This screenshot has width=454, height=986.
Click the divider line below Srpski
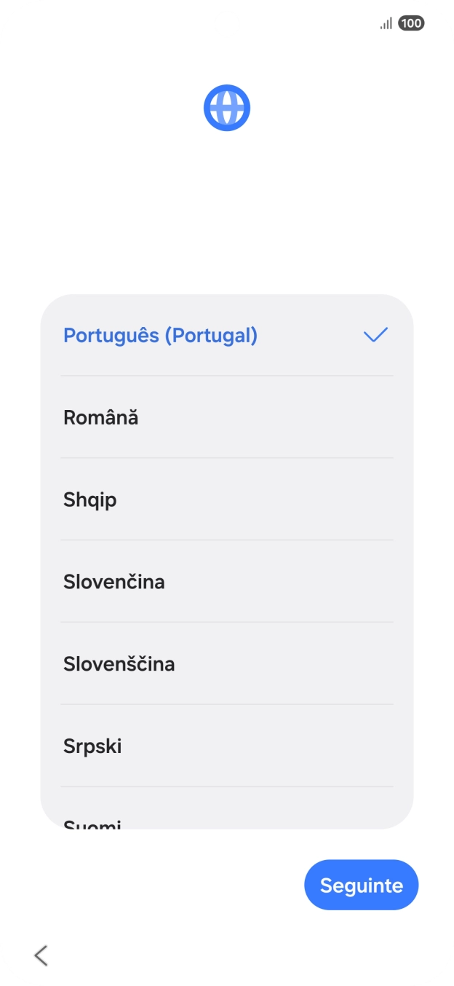click(x=226, y=787)
